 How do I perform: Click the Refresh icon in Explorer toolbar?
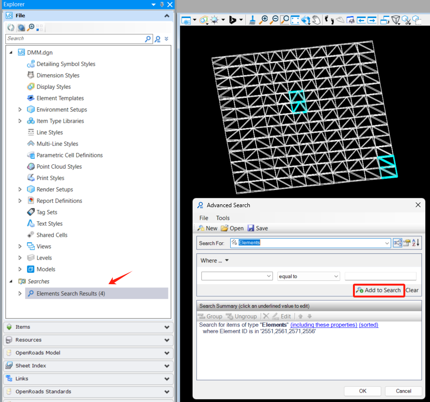[x=10, y=28]
